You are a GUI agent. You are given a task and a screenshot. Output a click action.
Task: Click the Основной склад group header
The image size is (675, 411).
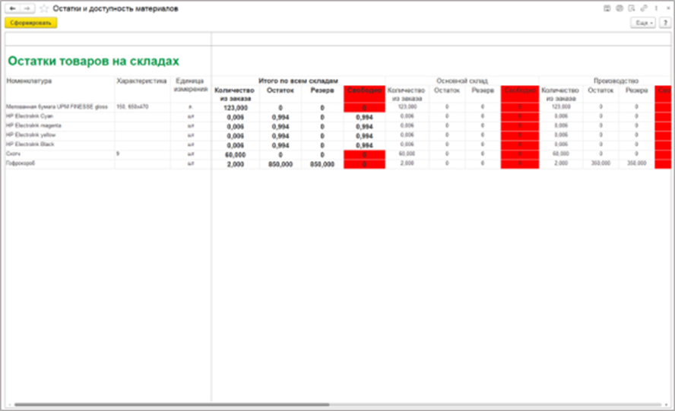[x=461, y=80]
